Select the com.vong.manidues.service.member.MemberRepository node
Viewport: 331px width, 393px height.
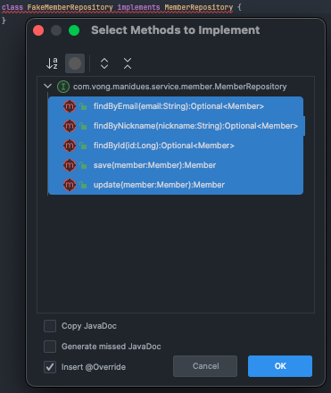click(x=179, y=87)
